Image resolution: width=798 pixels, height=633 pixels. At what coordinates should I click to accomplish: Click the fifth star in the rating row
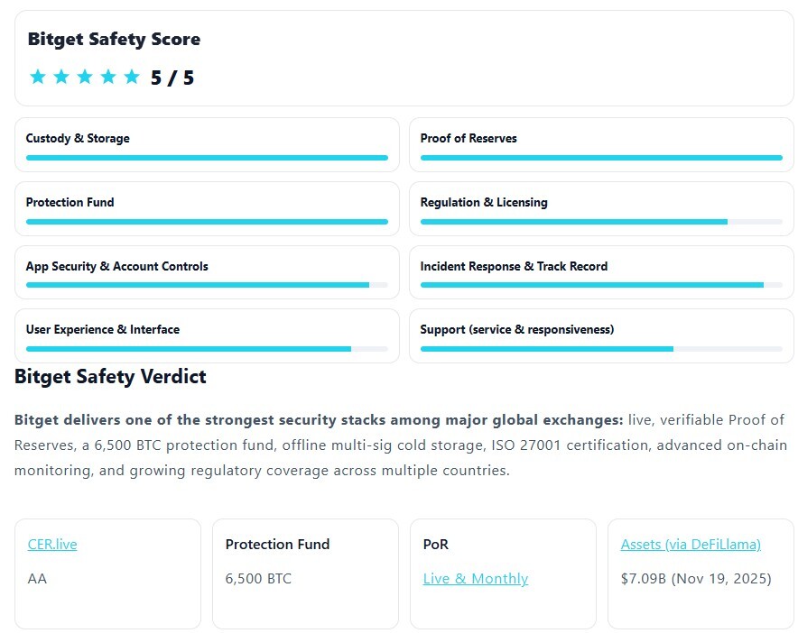(132, 78)
